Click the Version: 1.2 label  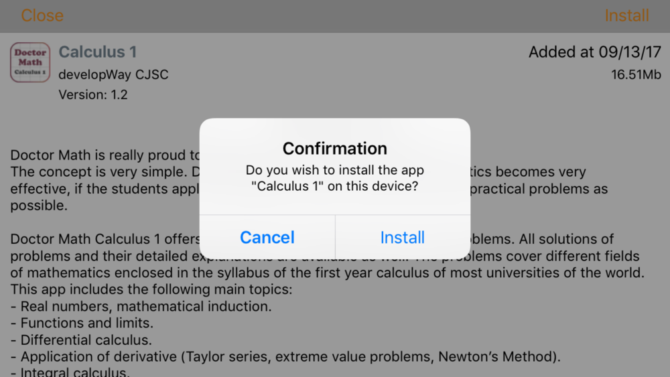pyautogui.click(x=92, y=94)
